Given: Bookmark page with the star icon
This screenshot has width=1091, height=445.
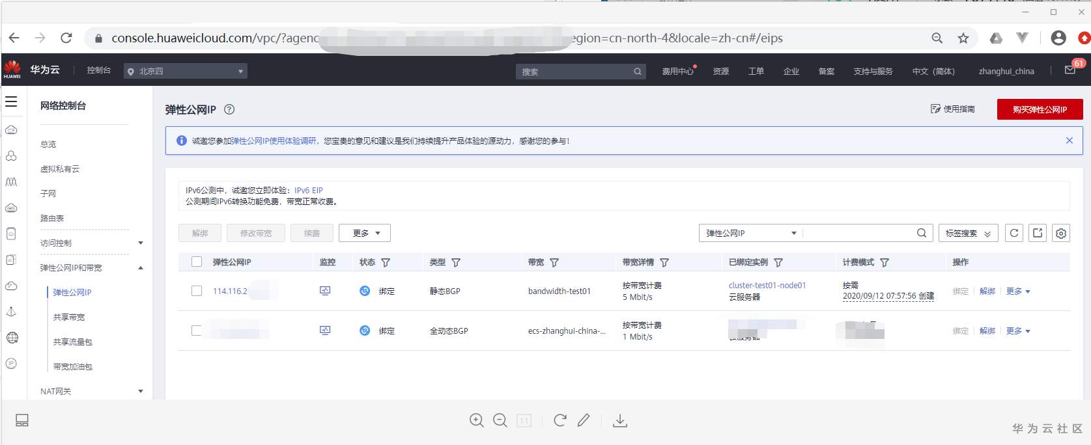Looking at the screenshot, I should [x=963, y=38].
